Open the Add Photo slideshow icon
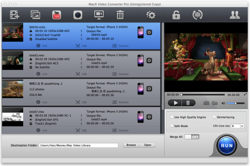Viewport: 250px width, 166px height. tap(35, 15)
